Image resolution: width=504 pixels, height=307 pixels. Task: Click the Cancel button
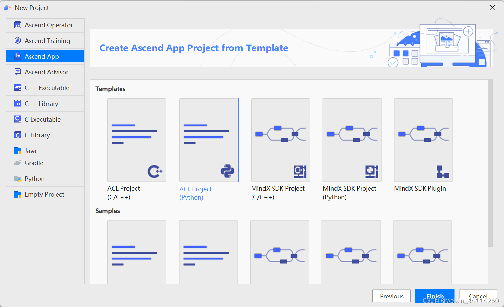coord(478,296)
